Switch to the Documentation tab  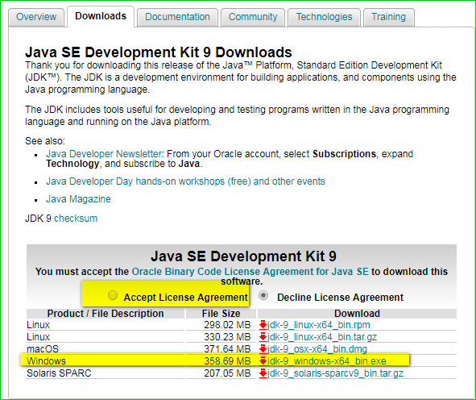(x=177, y=17)
